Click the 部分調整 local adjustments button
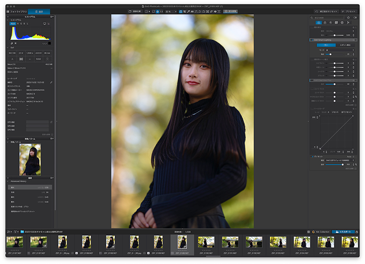365x264 pixels. pos(230,11)
